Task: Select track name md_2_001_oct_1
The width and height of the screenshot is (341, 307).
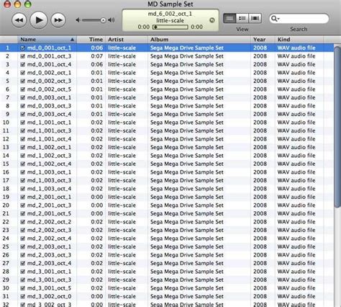Action: (49, 197)
